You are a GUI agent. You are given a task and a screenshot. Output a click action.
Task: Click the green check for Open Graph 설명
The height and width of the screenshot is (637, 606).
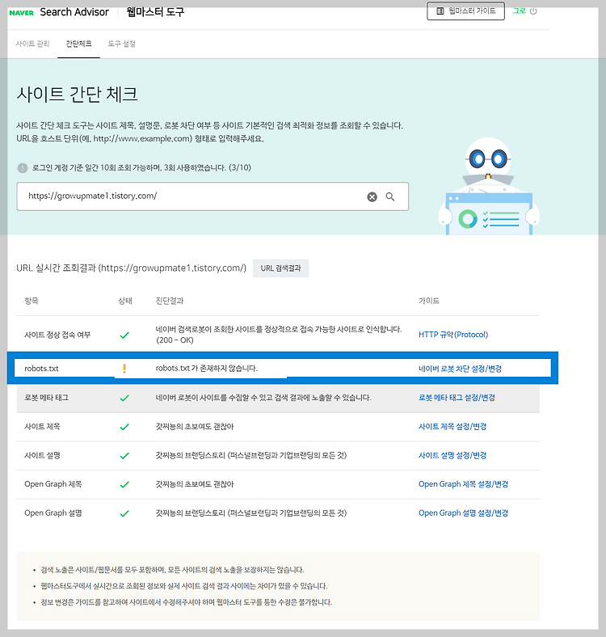coord(124,513)
